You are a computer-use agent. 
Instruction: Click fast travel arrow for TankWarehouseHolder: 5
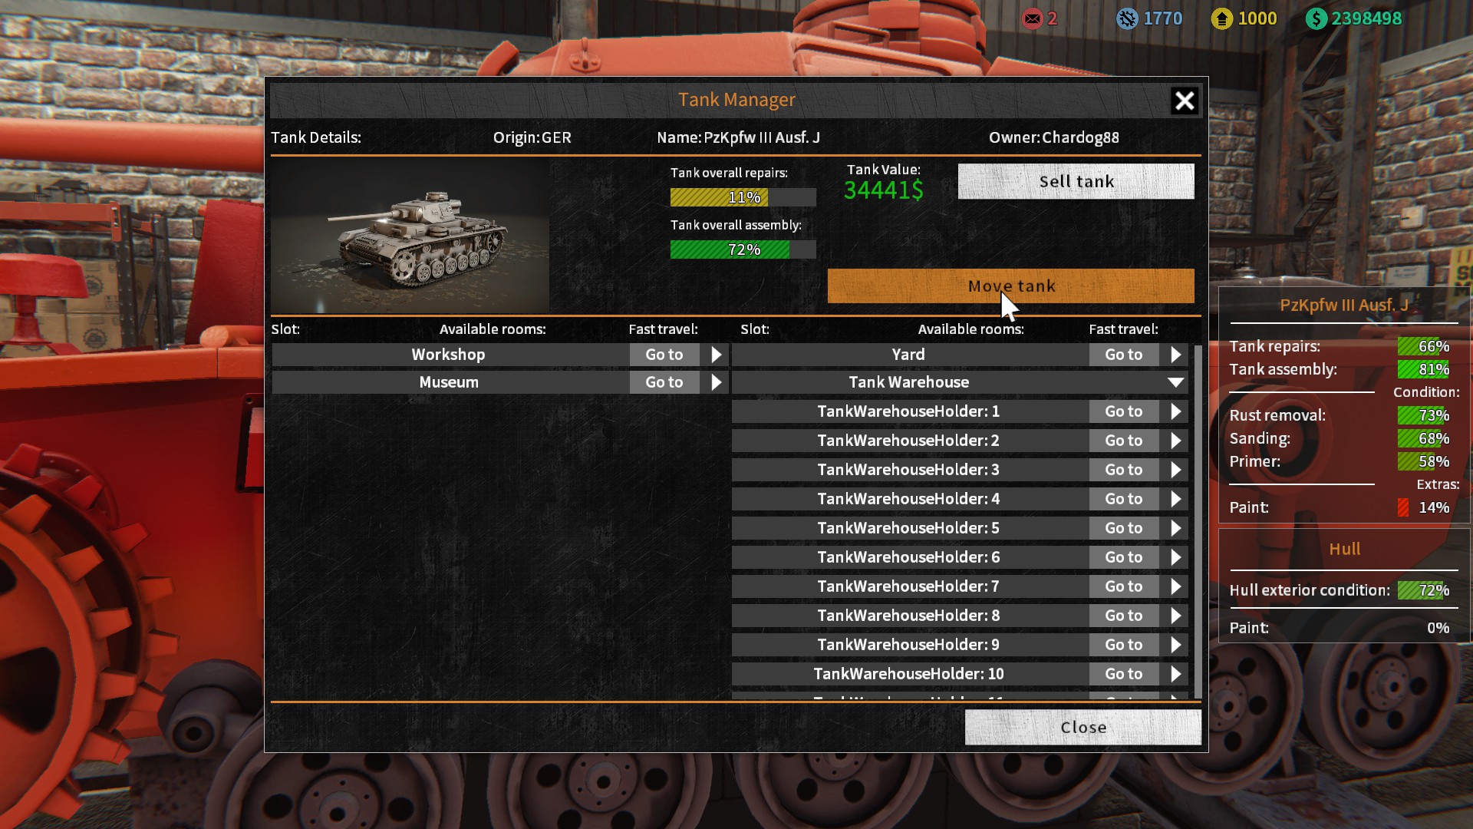coord(1175,528)
